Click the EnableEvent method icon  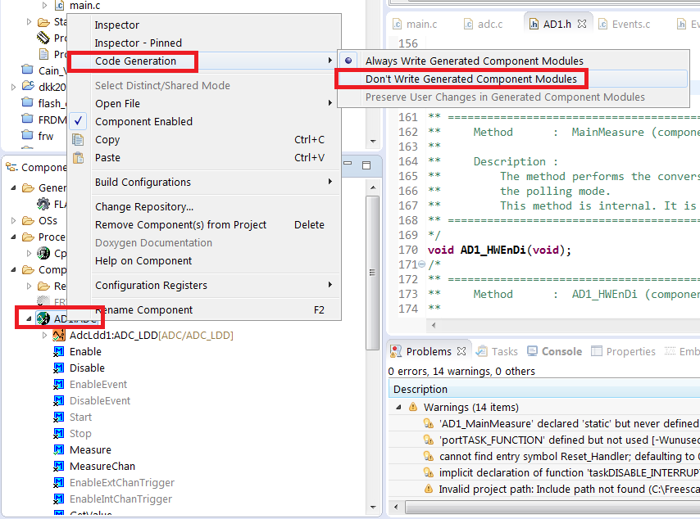[58, 385]
